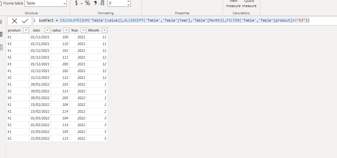The image size is (337, 158).
Task: Click the value cell 112
Action: [x=60, y=78]
